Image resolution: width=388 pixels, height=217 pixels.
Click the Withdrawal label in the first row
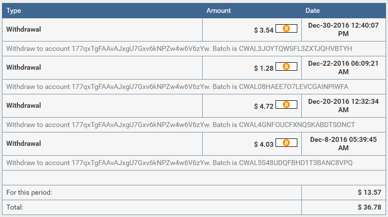pos(23,29)
